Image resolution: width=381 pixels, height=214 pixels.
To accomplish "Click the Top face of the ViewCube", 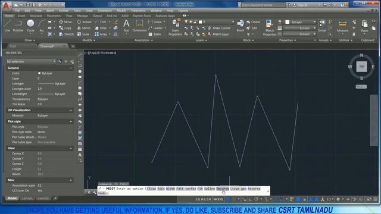I will pos(361,67).
